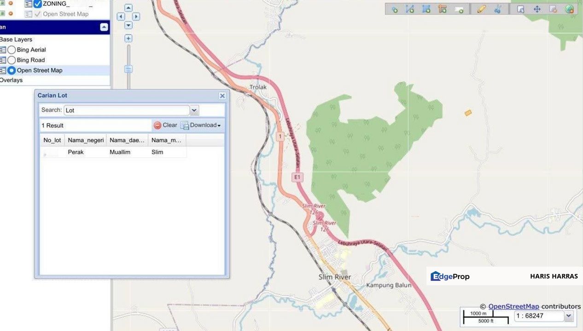Click the clear selection tool icon
The height and width of the screenshot is (331, 583).
(x=553, y=9)
